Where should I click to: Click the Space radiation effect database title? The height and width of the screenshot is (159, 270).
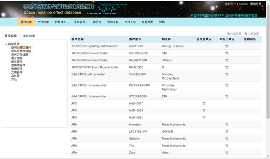[52, 12]
